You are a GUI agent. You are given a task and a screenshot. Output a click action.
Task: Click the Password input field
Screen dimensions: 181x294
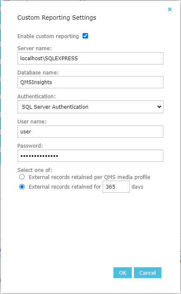[90, 156]
